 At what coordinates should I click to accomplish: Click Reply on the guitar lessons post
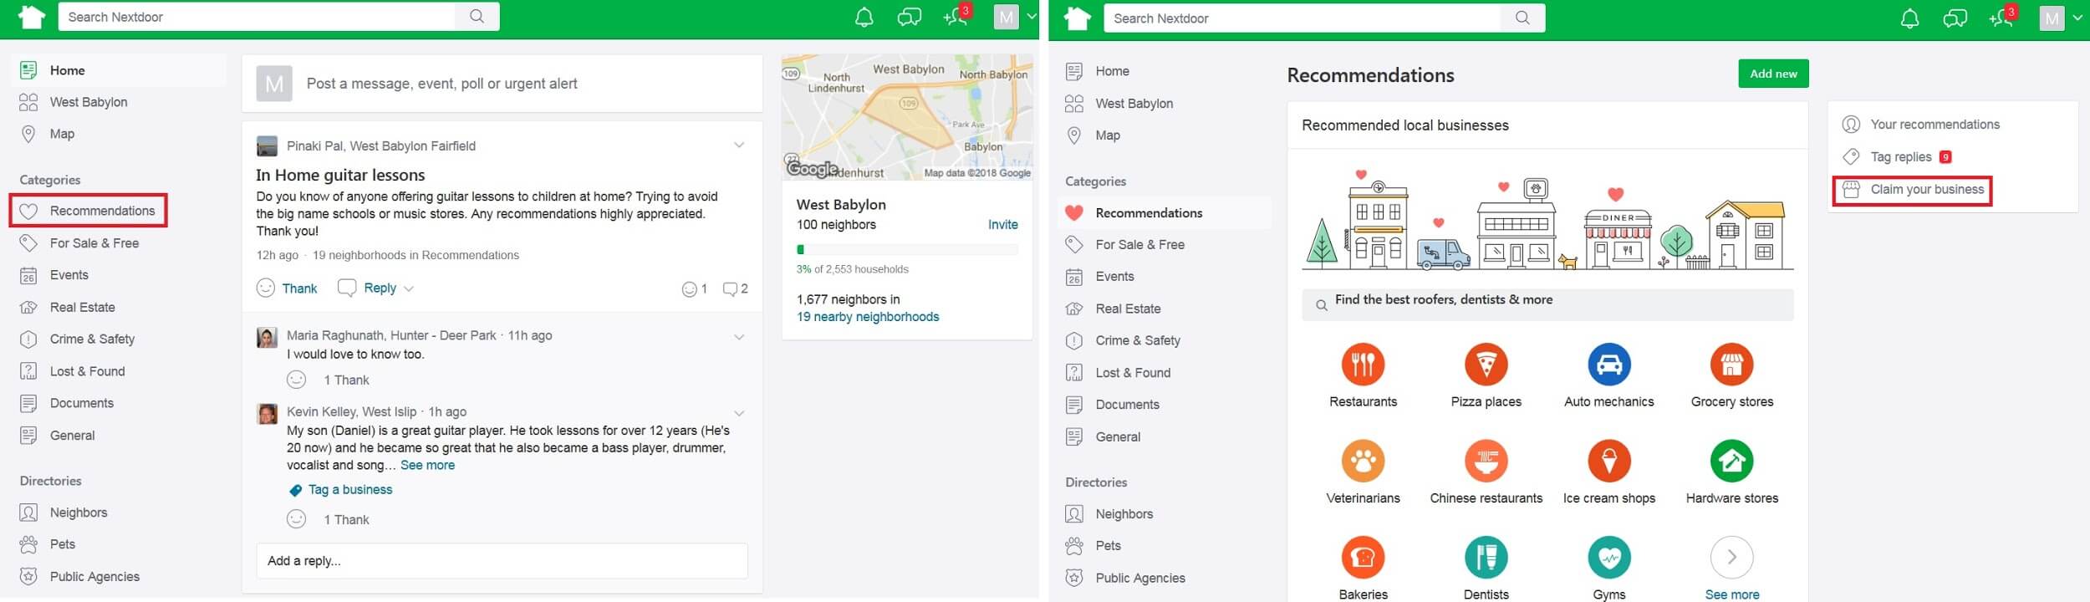380,288
